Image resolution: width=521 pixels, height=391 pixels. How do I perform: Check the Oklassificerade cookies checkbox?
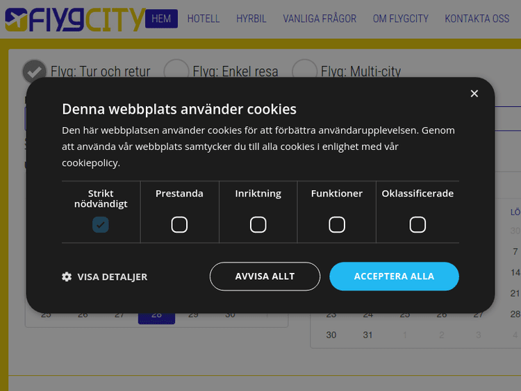417,224
